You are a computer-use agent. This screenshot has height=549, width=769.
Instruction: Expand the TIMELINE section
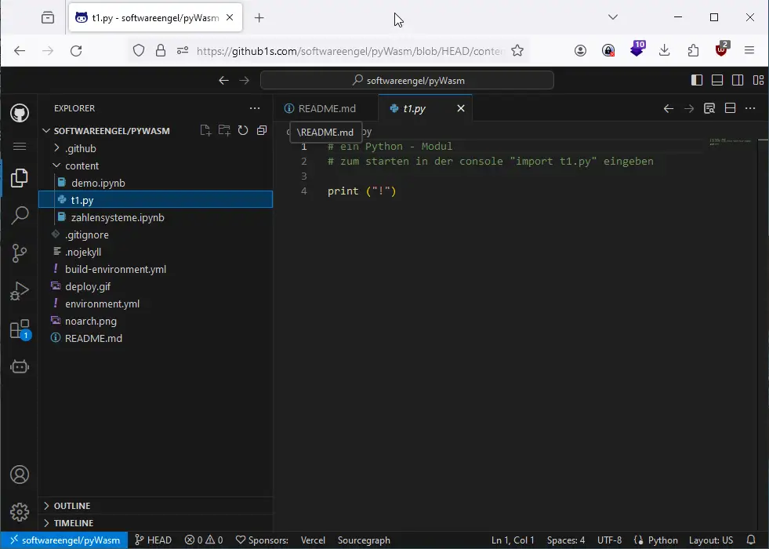73,523
